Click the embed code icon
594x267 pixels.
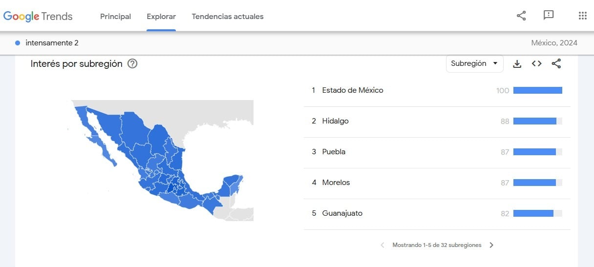(537, 63)
